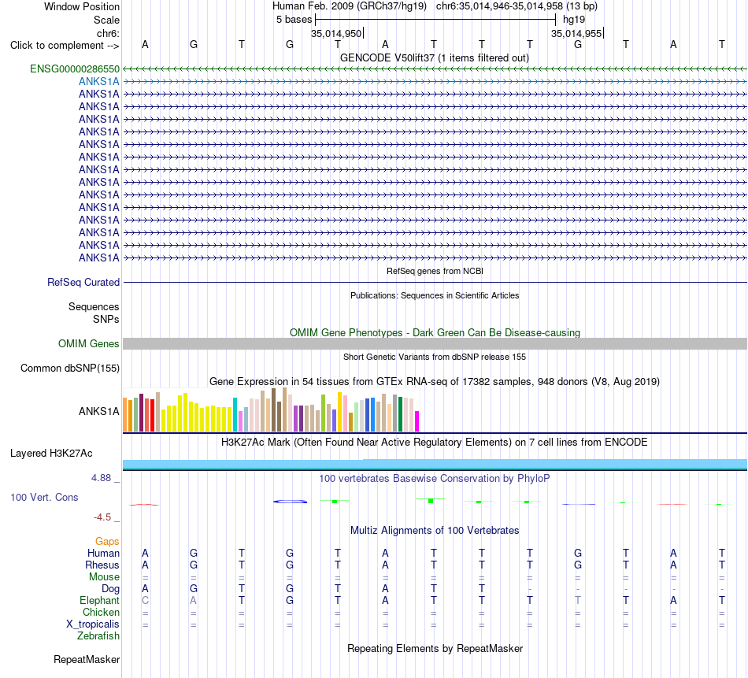Click 'Repeating Elements by RepeatMasker' title
748x678 pixels.
coord(435,648)
